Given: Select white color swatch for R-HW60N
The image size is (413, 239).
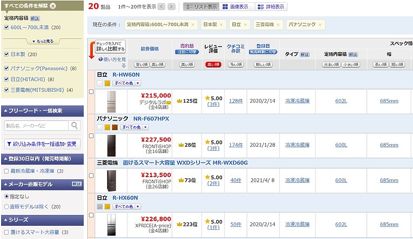Looking at the screenshot, I should tap(100, 83).
